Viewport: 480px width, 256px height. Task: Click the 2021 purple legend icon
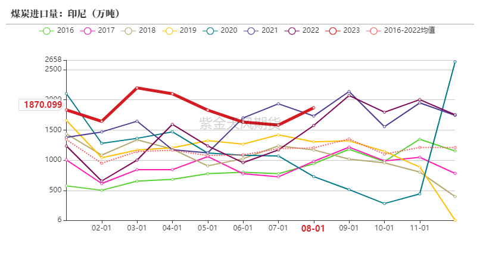click(250, 30)
